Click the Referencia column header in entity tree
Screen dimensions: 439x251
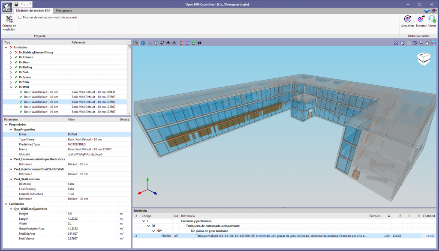point(78,42)
